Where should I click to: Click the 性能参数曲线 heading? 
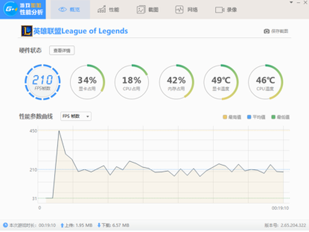(36, 116)
